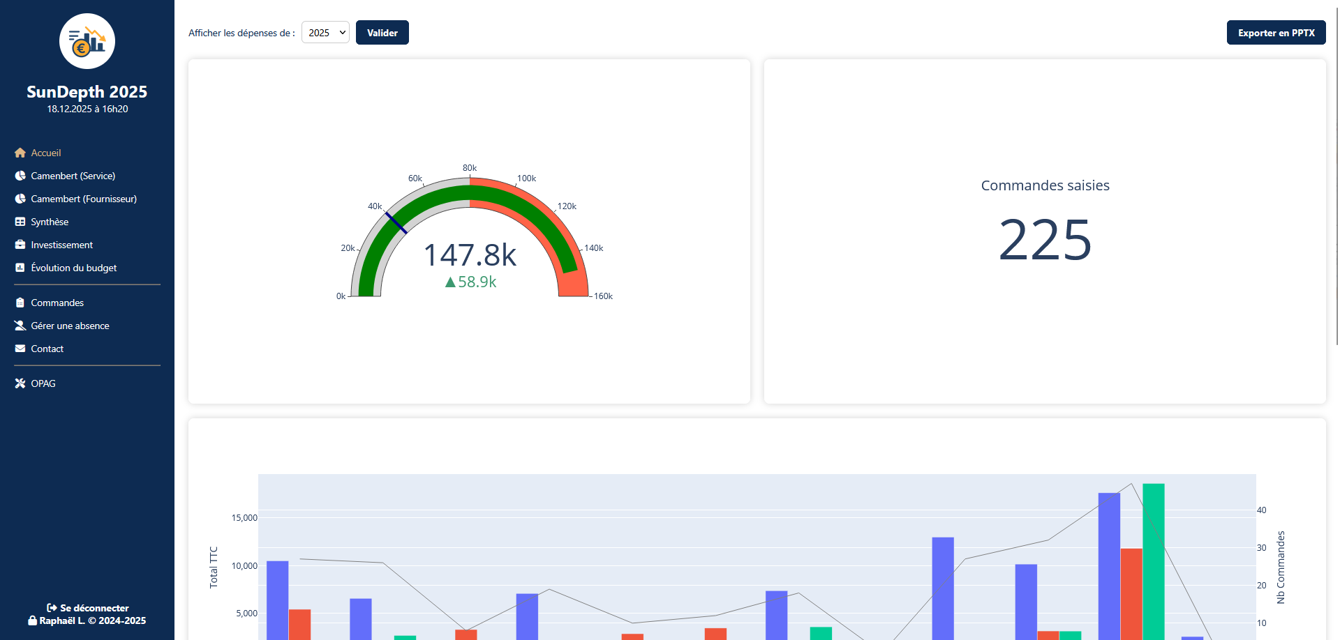The height and width of the screenshot is (640, 1340).
Task: Click the padlock icon beside Raphaël L.
Action: [x=32, y=620]
